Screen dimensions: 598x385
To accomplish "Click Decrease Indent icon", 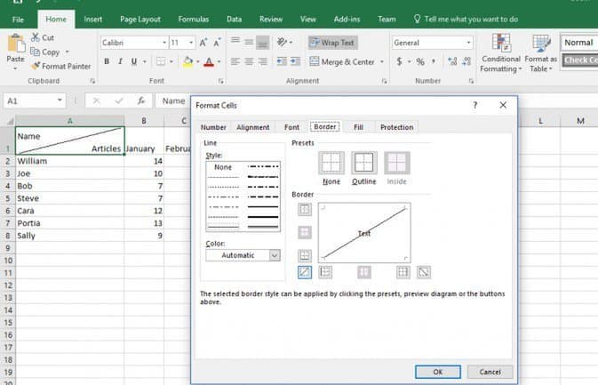I will point(282,61).
